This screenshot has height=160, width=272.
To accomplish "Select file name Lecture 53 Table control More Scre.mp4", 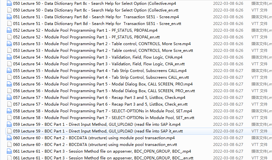I will pos(102,44).
